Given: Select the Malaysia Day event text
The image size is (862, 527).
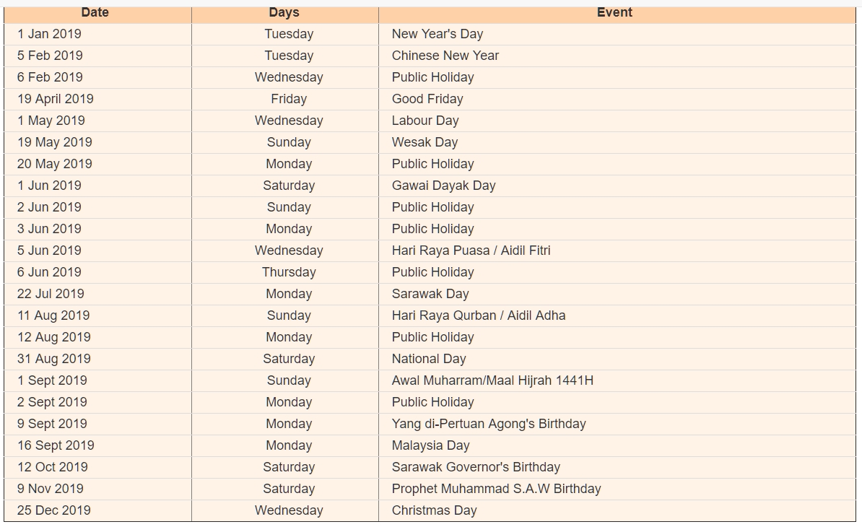Looking at the screenshot, I should [x=431, y=445].
